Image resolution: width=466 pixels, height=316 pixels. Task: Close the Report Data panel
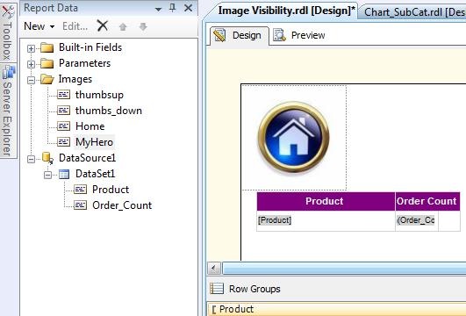[188, 8]
